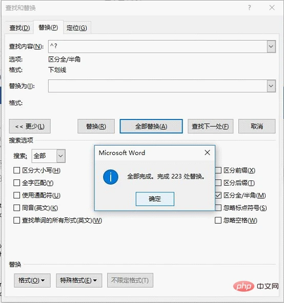This screenshot has height=303, width=284.
Task: Click the help question mark icon
Action: 250,8
